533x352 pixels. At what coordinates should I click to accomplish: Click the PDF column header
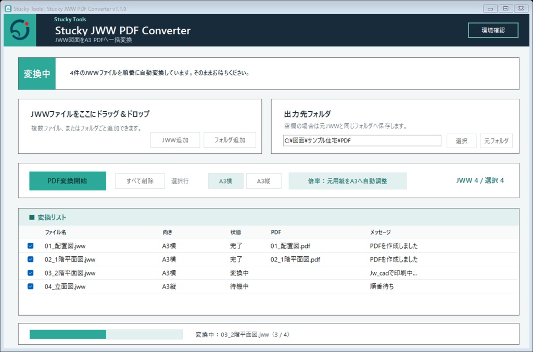pos(276,232)
